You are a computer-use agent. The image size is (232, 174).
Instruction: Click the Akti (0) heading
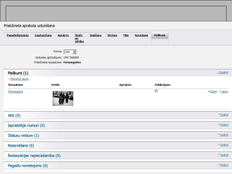click(14, 115)
